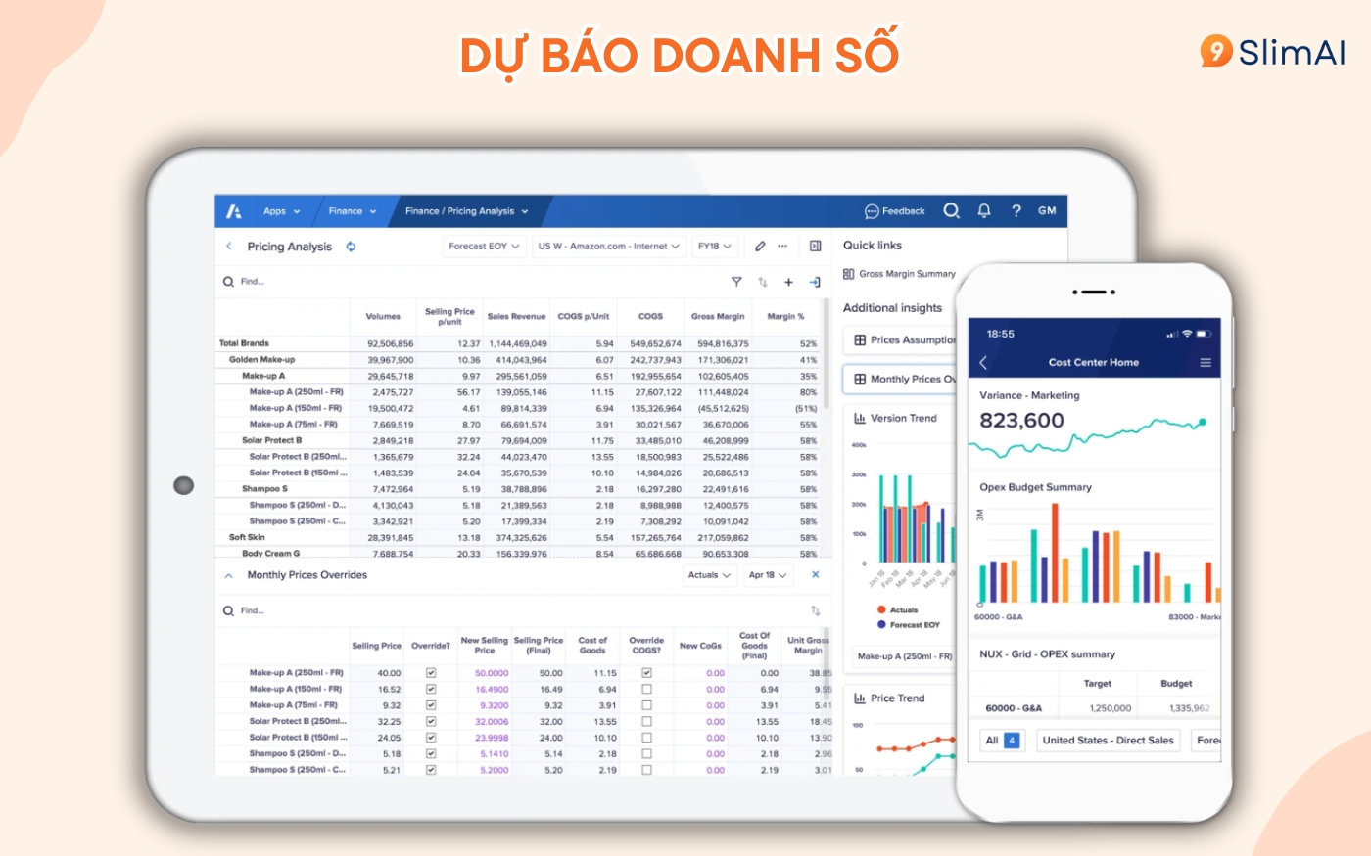Toggle Override? for Make-up A (250ml - FR)
The image size is (1371, 856).
click(431, 673)
